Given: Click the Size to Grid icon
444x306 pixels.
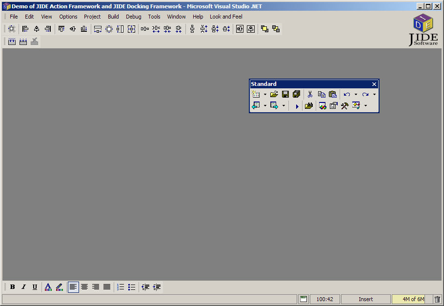Looking at the screenshot, I should coord(109,29).
